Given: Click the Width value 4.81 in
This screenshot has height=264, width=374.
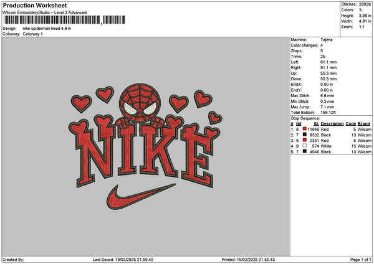Looking at the screenshot, I should point(365,21).
